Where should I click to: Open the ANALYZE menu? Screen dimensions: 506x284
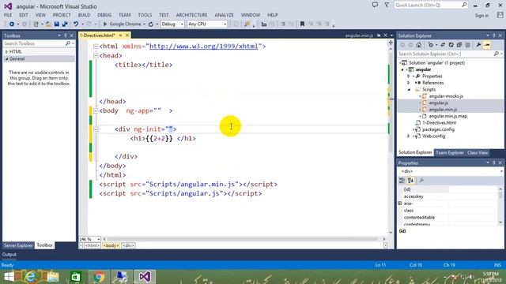pyautogui.click(x=224, y=15)
